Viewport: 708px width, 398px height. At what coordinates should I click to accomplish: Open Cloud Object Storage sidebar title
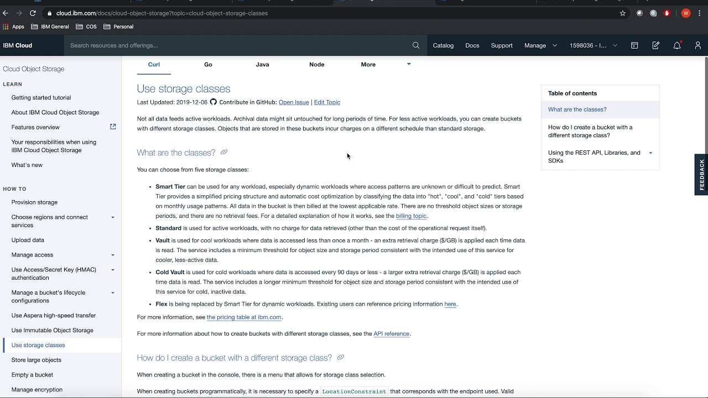tap(34, 69)
